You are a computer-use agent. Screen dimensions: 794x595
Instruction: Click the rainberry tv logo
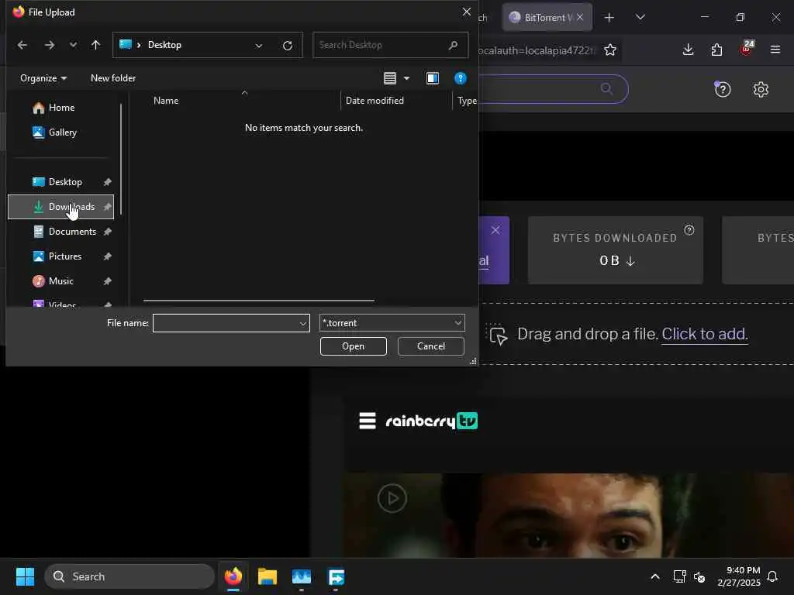pyautogui.click(x=432, y=421)
